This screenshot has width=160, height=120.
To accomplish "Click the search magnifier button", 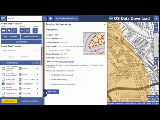I will coord(44,18).
